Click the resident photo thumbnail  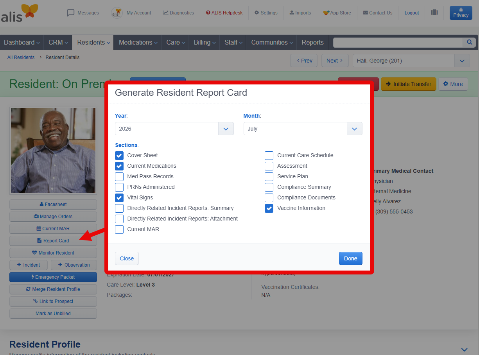(x=53, y=151)
